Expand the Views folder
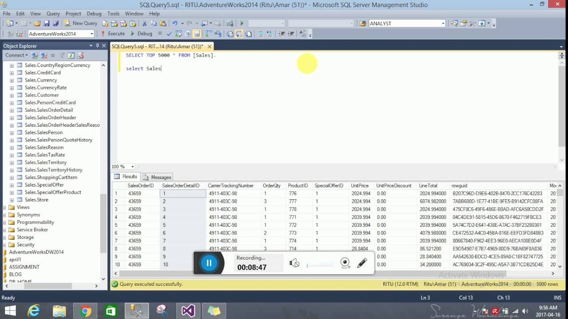 (x=4, y=207)
